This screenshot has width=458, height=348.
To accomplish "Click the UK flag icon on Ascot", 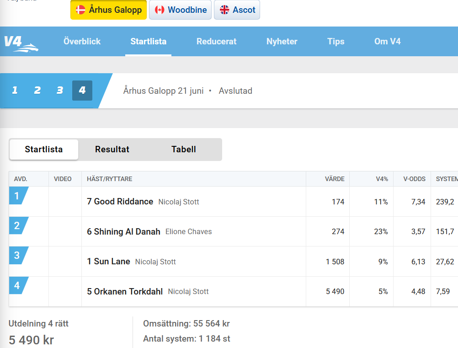I will [x=224, y=10].
